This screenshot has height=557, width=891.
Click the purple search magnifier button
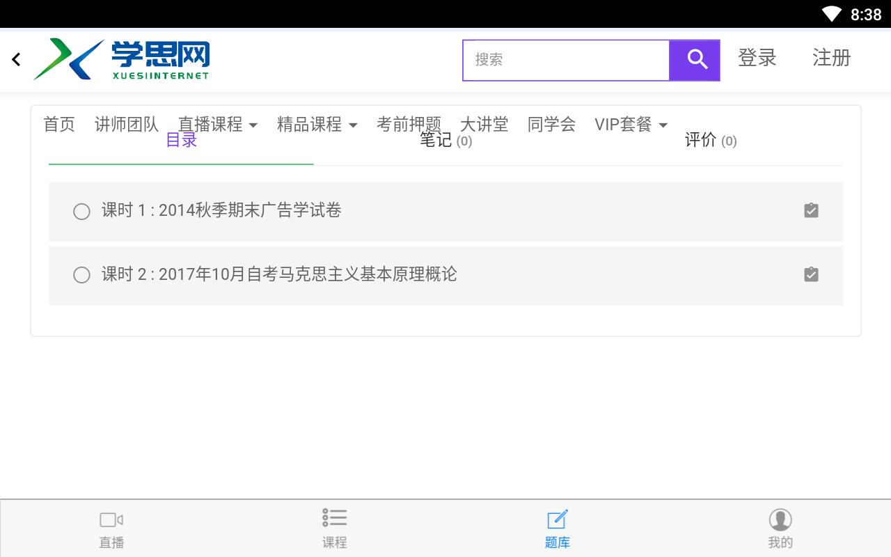pos(695,60)
